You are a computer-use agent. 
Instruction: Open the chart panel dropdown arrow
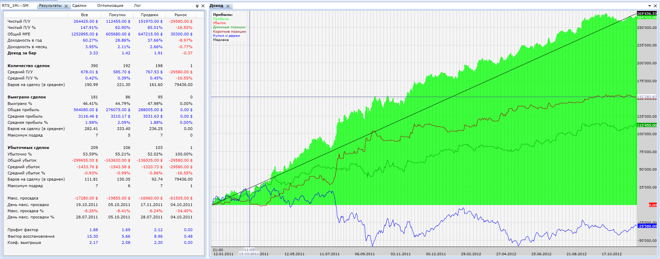(x=650, y=6)
